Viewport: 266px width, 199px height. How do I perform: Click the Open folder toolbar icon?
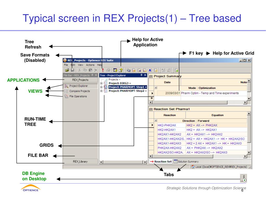click(x=67, y=70)
